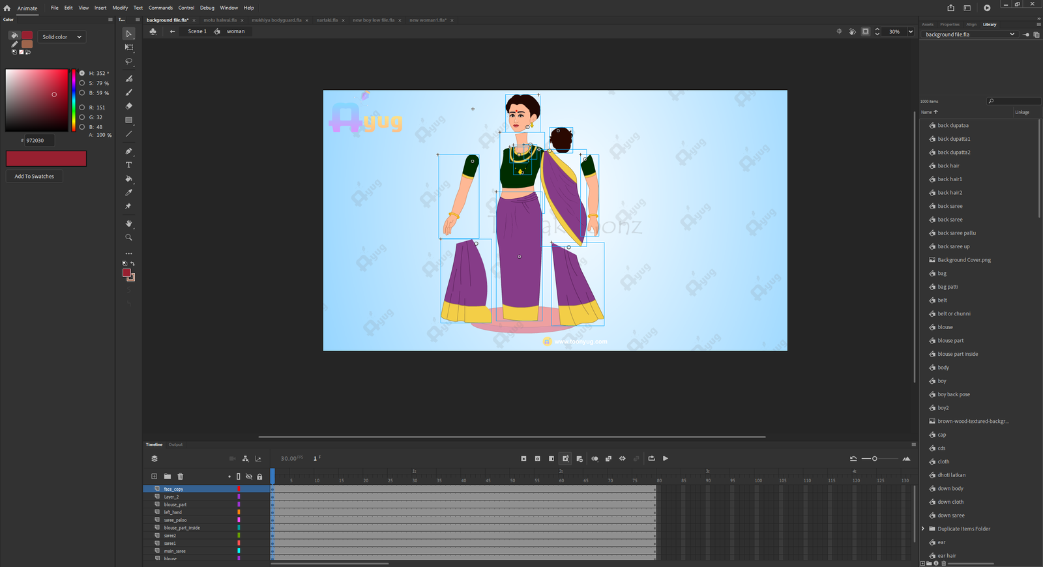The height and width of the screenshot is (567, 1043).
Task: Switch to the Properties panel tab
Action: click(949, 24)
